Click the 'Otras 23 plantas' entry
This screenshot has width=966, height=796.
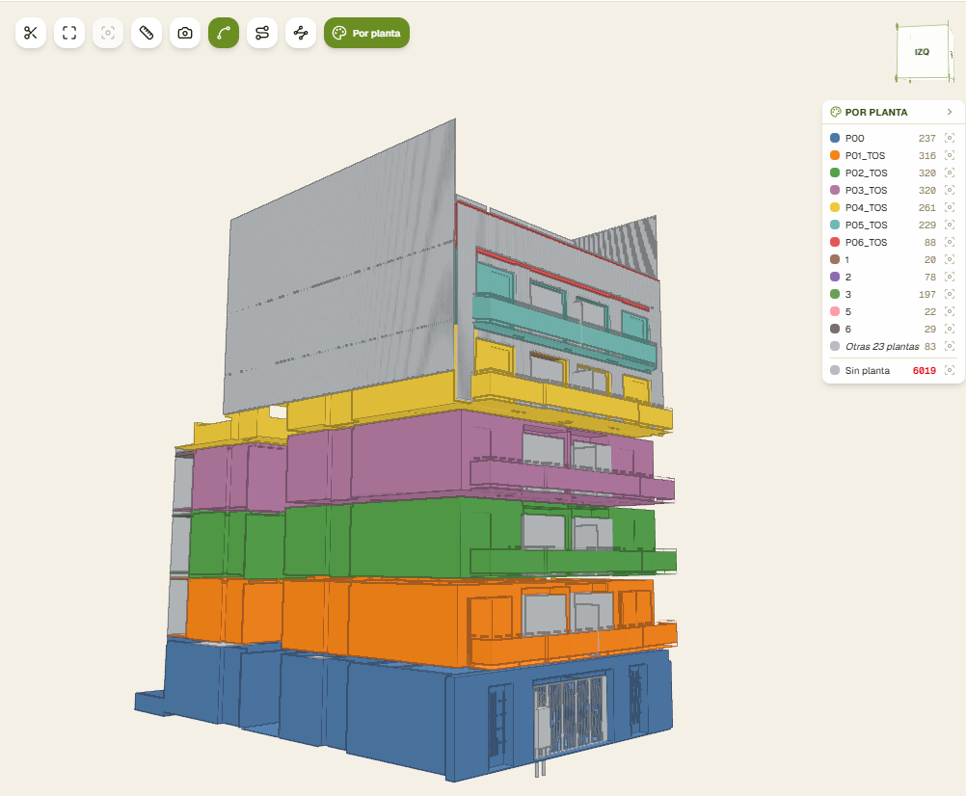tap(882, 347)
